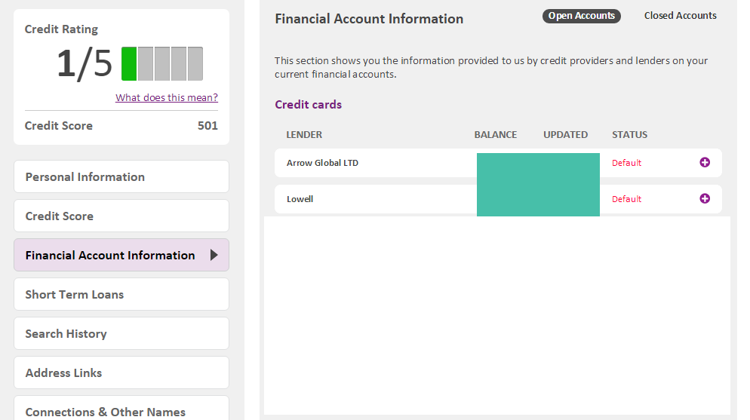Go to Short Term Loans
Image resolution: width=750 pixels, height=420 pixels.
(x=121, y=294)
